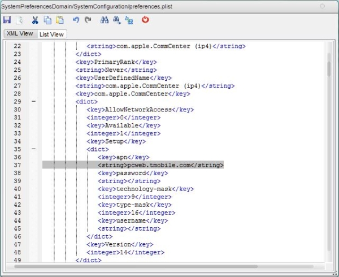Collapse the dict node at line 29
This screenshot has width=339, height=277.
click(33, 102)
